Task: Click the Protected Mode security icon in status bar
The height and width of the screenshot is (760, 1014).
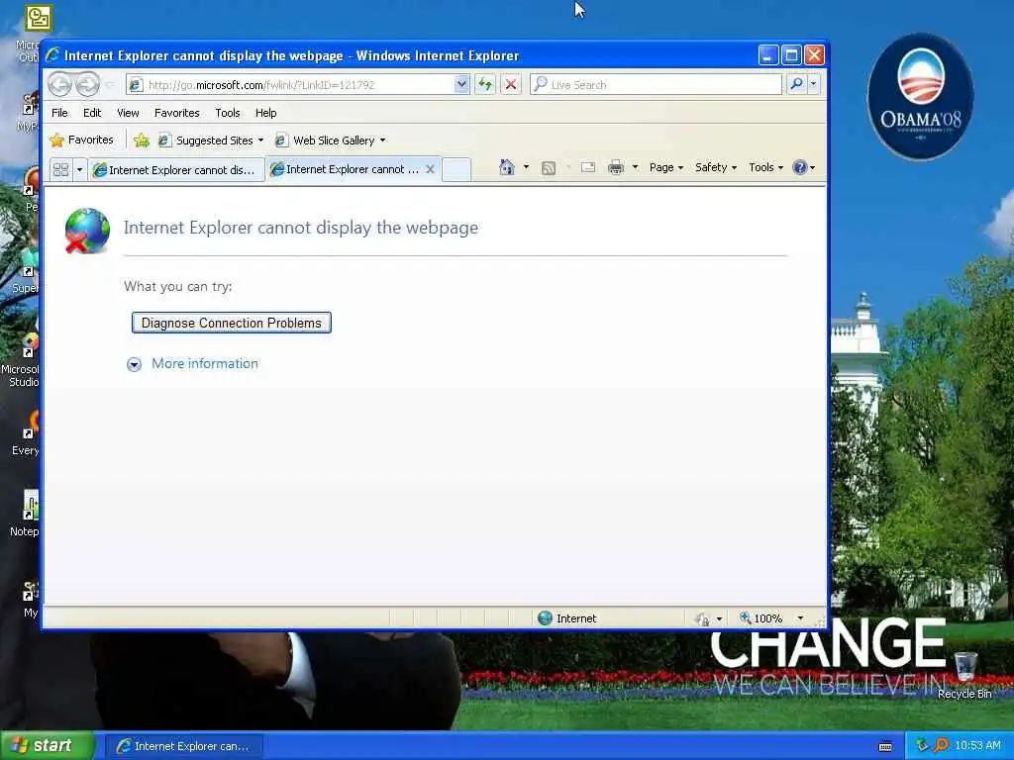Action: pyautogui.click(x=702, y=619)
